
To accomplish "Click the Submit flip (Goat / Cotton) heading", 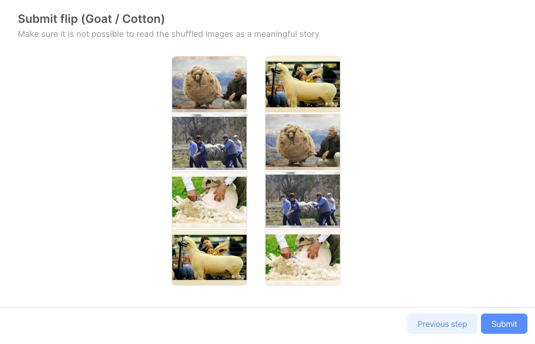I will (x=91, y=19).
